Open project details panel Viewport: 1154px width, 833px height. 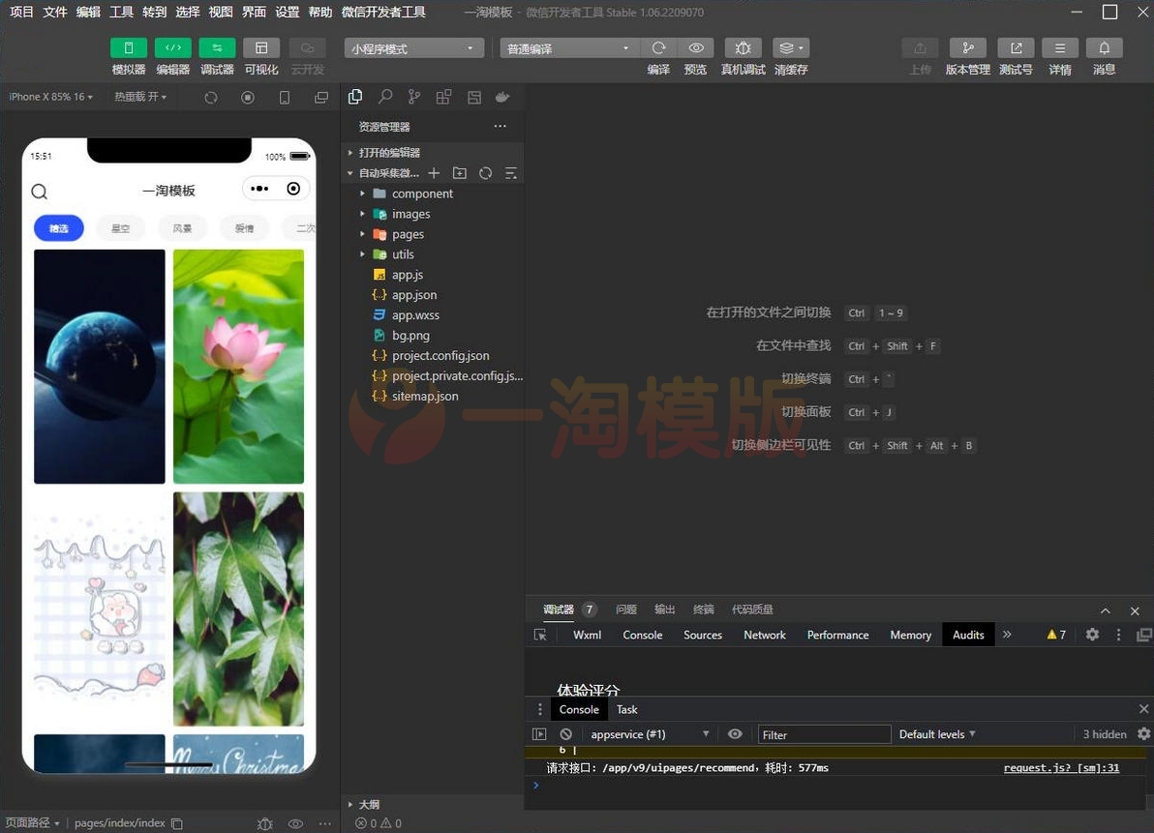coord(1060,47)
